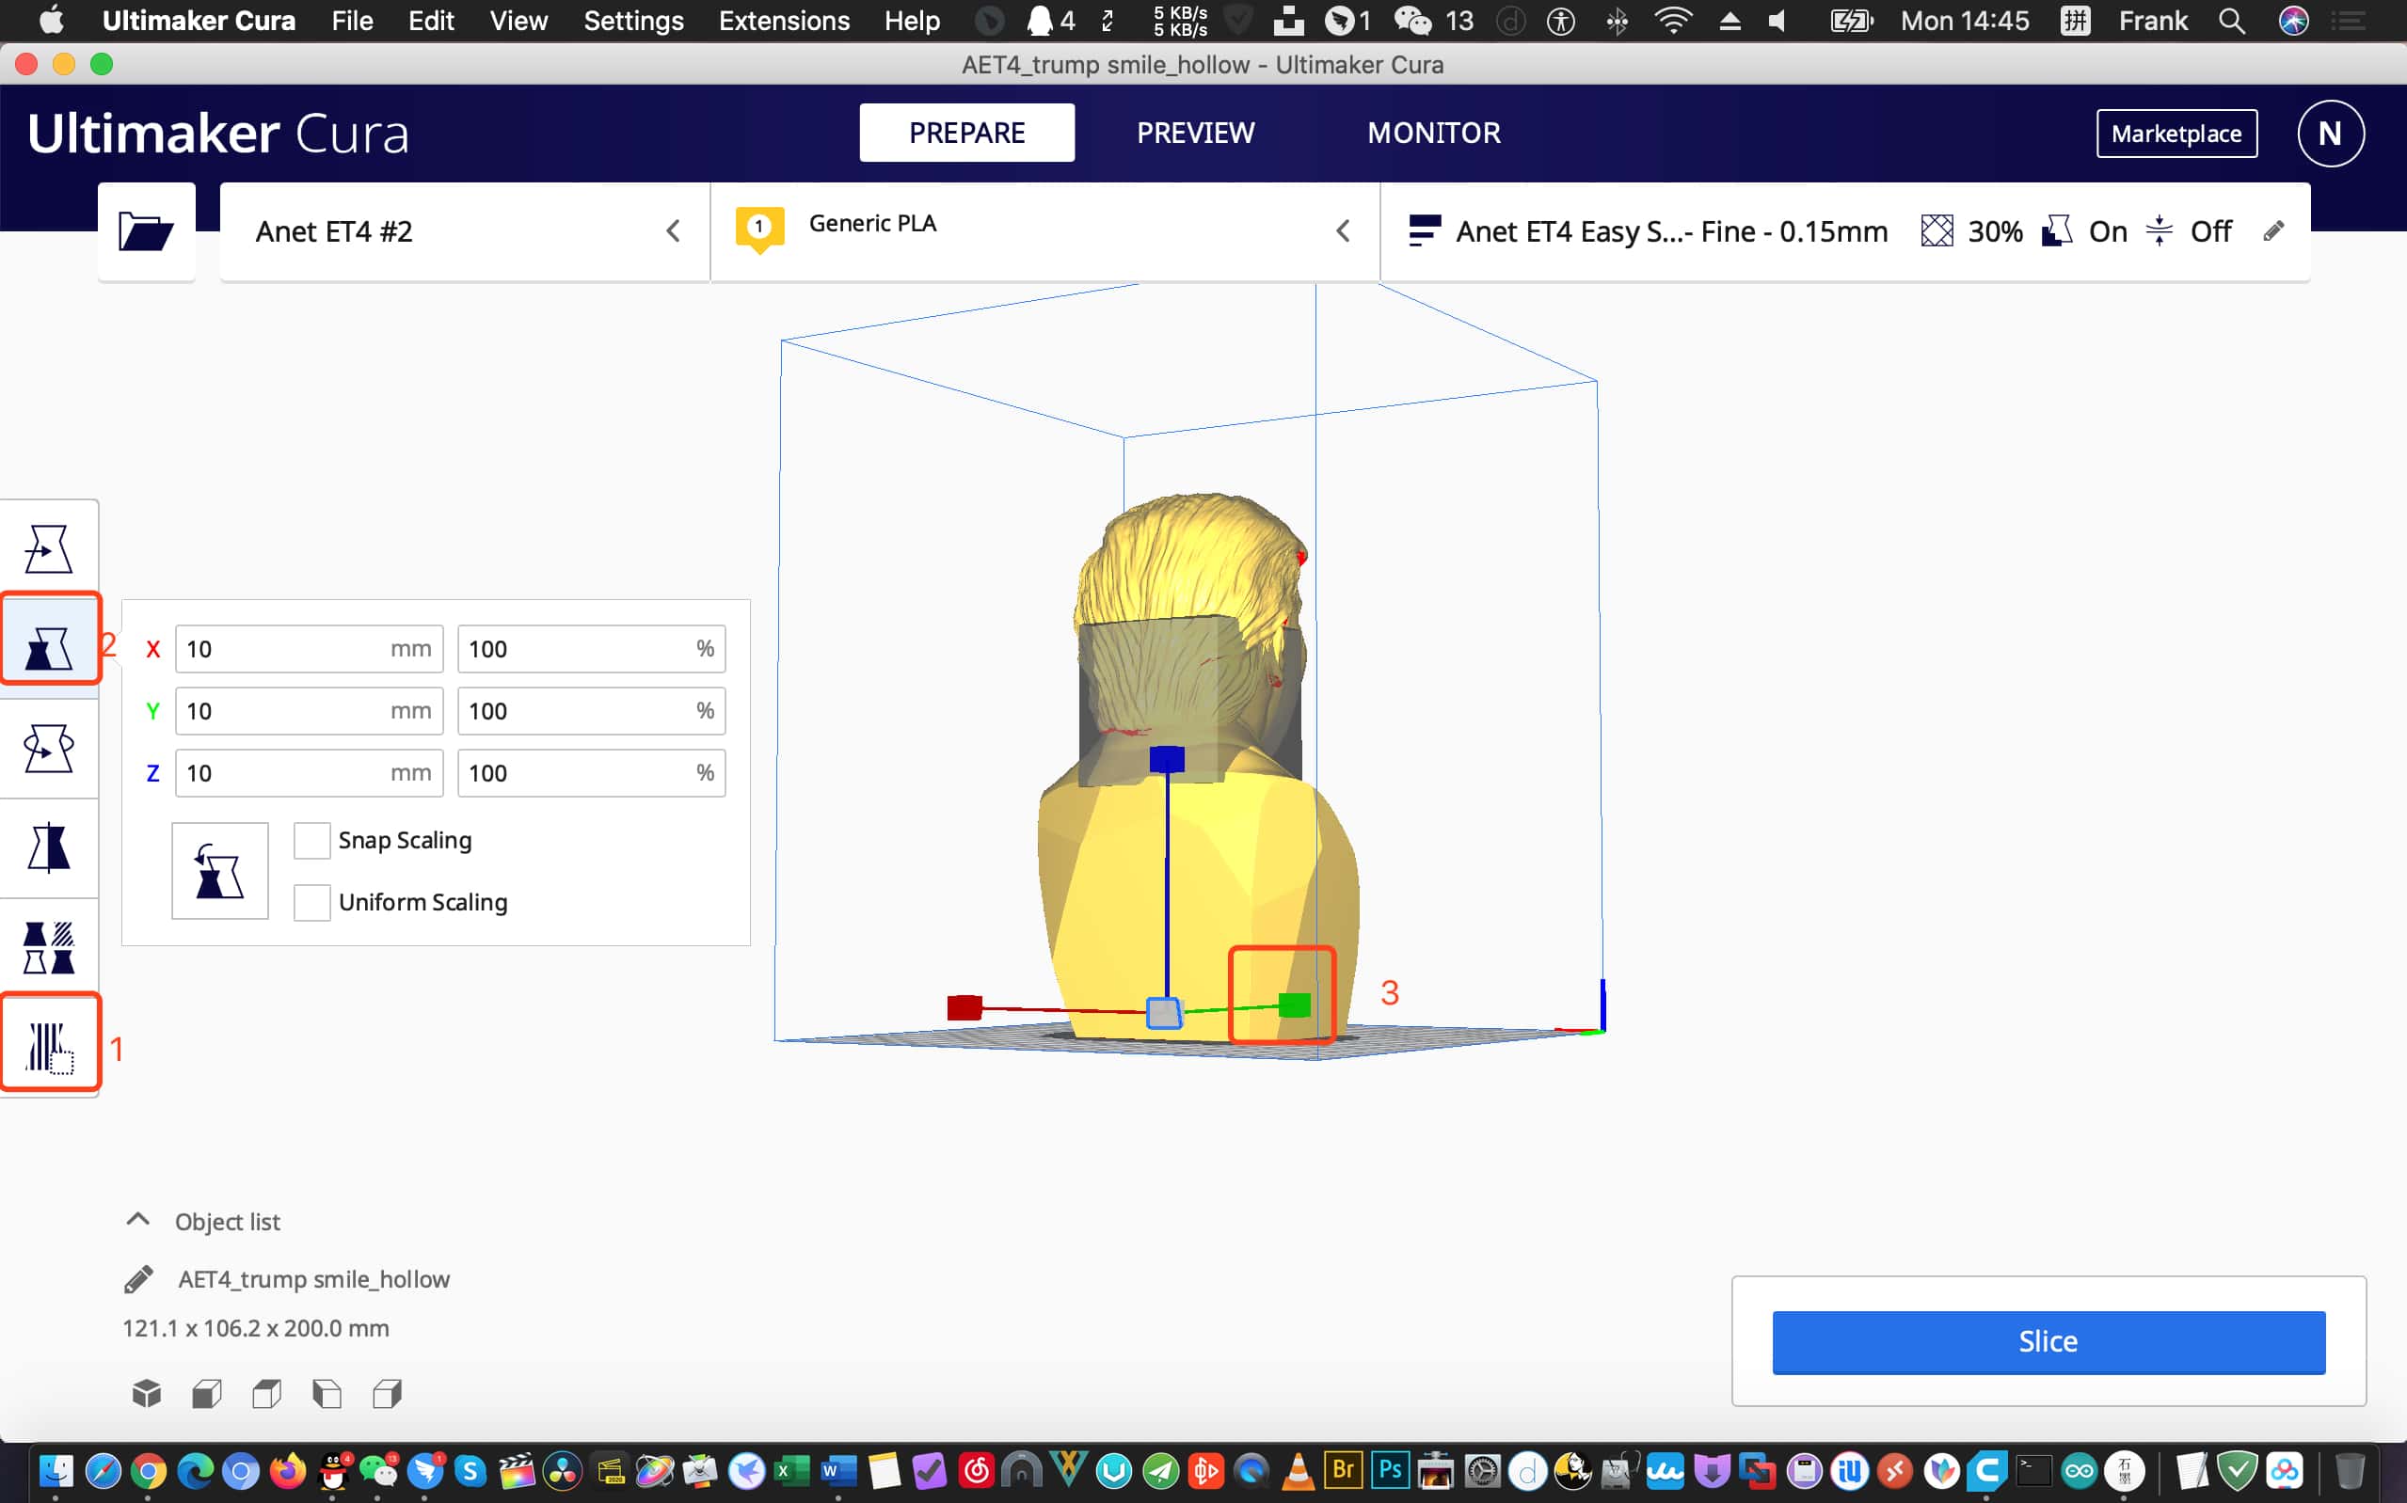Switch to 3D perspective view cube icon
The height and width of the screenshot is (1503, 2407).
click(x=146, y=1394)
